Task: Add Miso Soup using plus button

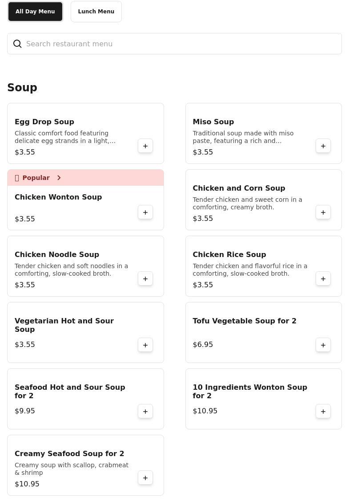Action: point(323,146)
